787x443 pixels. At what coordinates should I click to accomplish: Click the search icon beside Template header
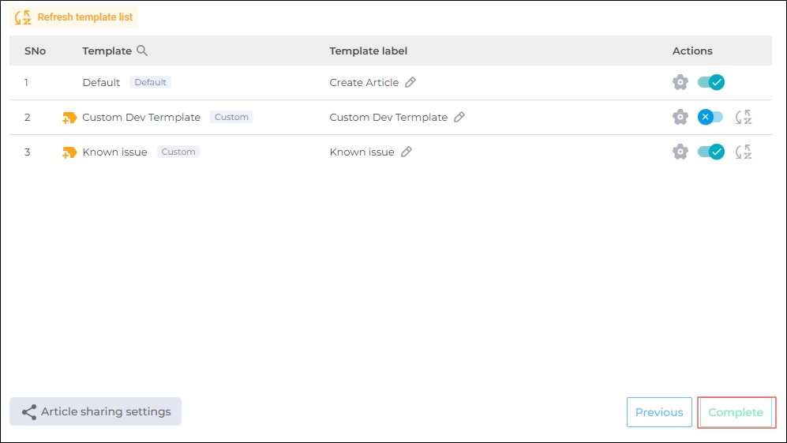click(x=142, y=51)
